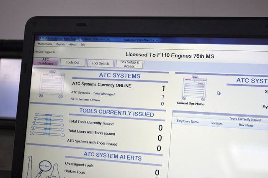
Task: Open the Maintenance menu
Action: tap(45, 44)
